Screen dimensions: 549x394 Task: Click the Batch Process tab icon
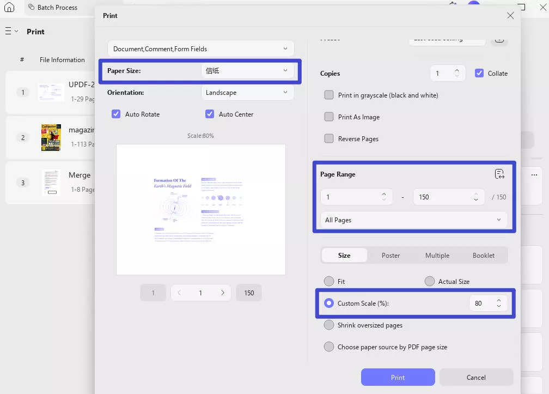(30, 7)
